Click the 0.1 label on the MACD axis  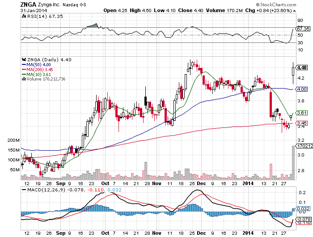[x=302, y=203]
